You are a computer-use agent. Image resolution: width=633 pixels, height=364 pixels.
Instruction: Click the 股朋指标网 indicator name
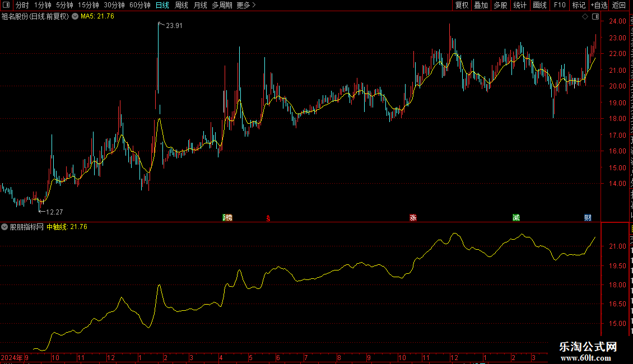click(x=27, y=227)
